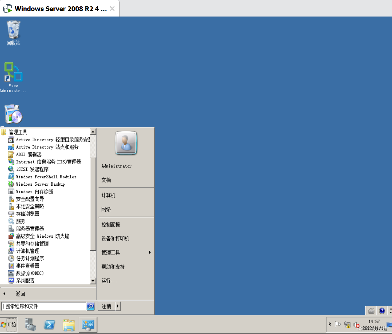Open 控制面板 in Start menu
This screenshot has width=392, height=334.
pos(111,225)
